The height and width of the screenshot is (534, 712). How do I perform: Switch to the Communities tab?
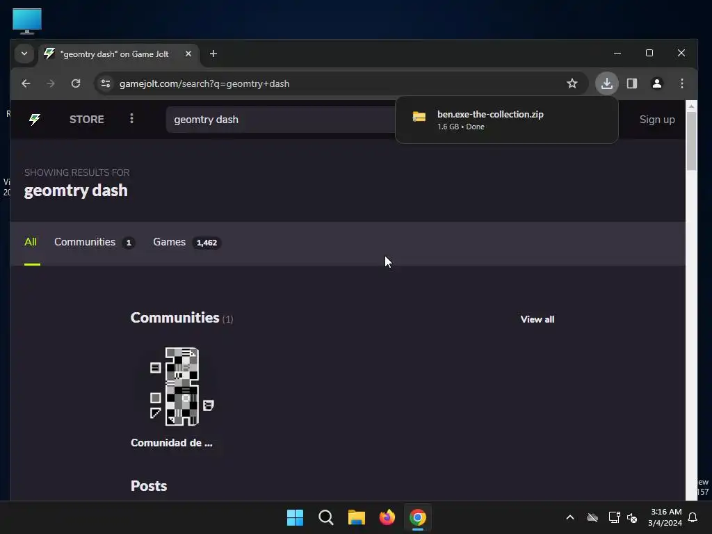point(94,242)
